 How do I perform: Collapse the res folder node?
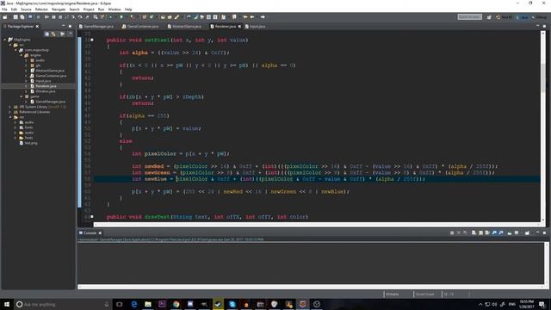click(x=10, y=117)
